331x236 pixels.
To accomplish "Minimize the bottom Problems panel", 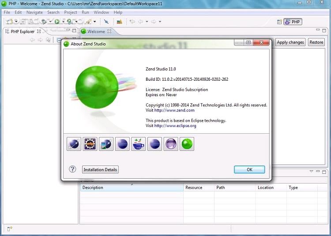I will (318, 171).
